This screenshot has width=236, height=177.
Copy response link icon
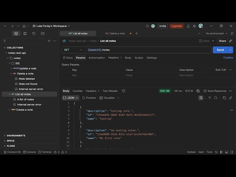click(x=230, y=98)
